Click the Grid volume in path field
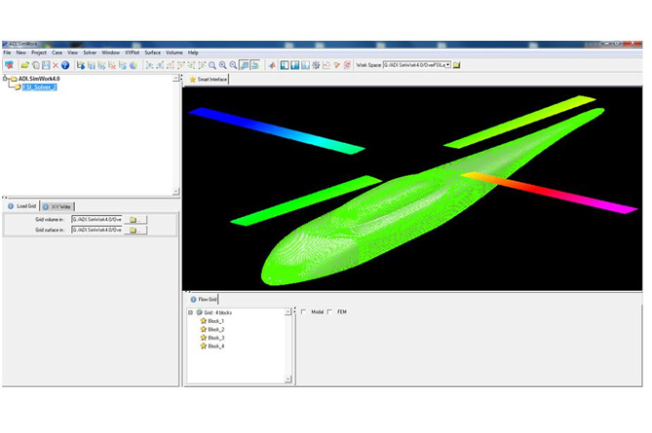Viewport: 652px width, 433px height. point(96,219)
